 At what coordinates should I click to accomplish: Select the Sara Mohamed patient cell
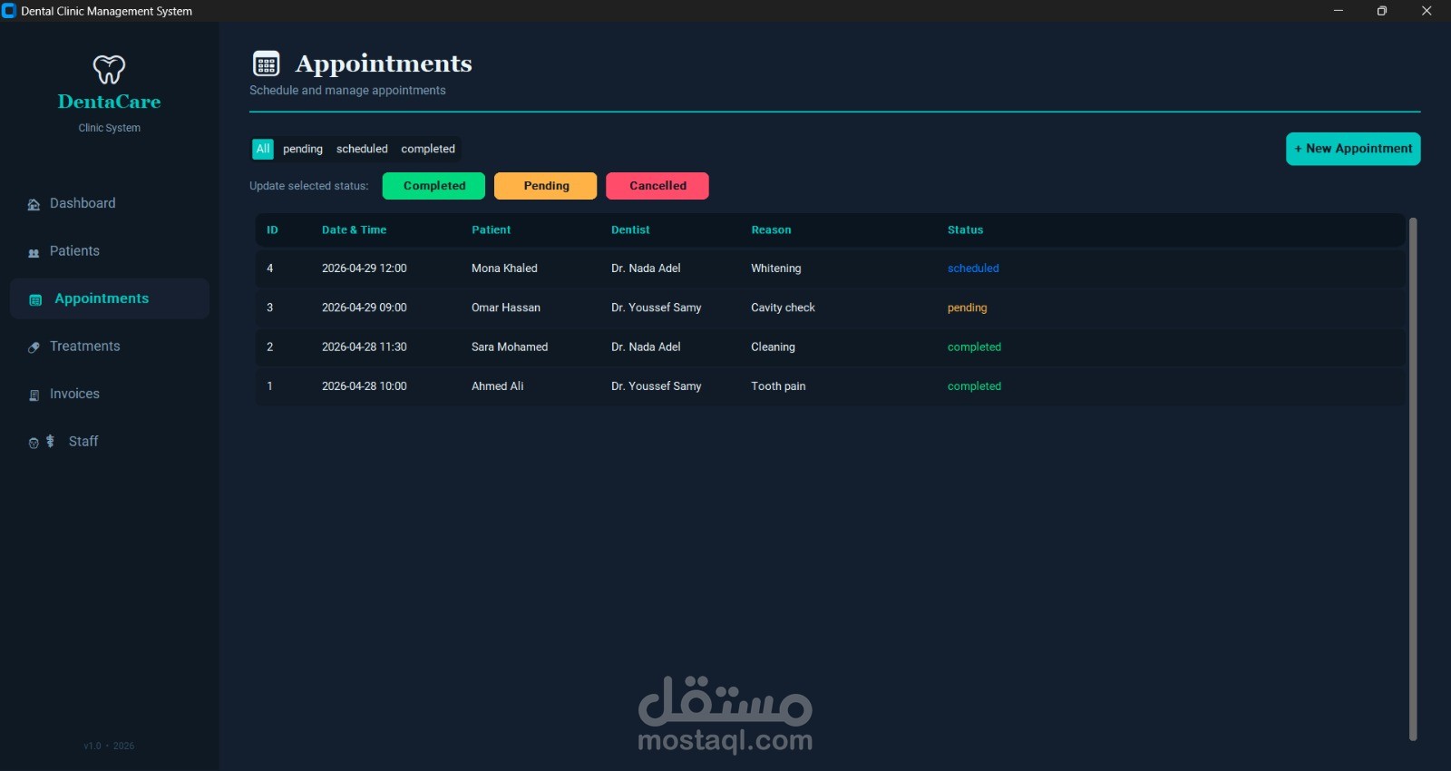coord(510,347)
